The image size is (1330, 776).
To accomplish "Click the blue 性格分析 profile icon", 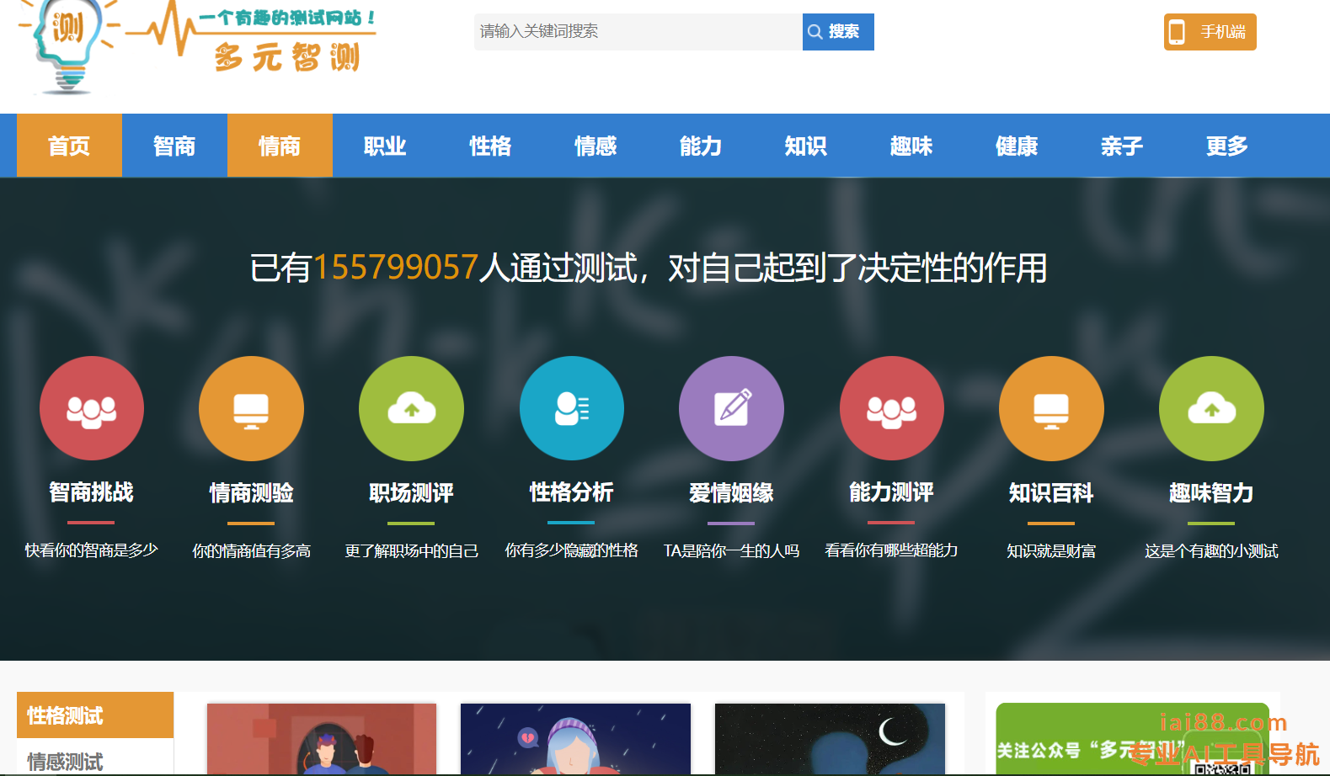I will 571,409.
